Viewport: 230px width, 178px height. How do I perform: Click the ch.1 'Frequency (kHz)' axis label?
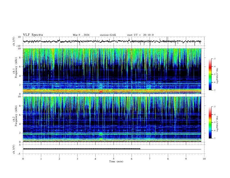(x=16, y=67)
